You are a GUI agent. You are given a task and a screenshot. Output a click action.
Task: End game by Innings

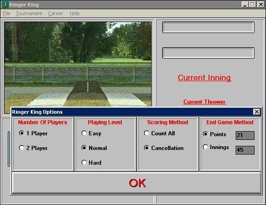pos(216,147)
